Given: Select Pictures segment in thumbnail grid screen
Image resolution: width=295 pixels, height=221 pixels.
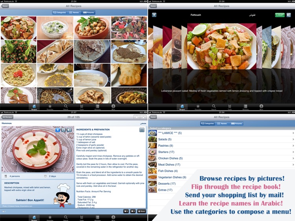Looking at the screenshot, I should tap(88, 13).
